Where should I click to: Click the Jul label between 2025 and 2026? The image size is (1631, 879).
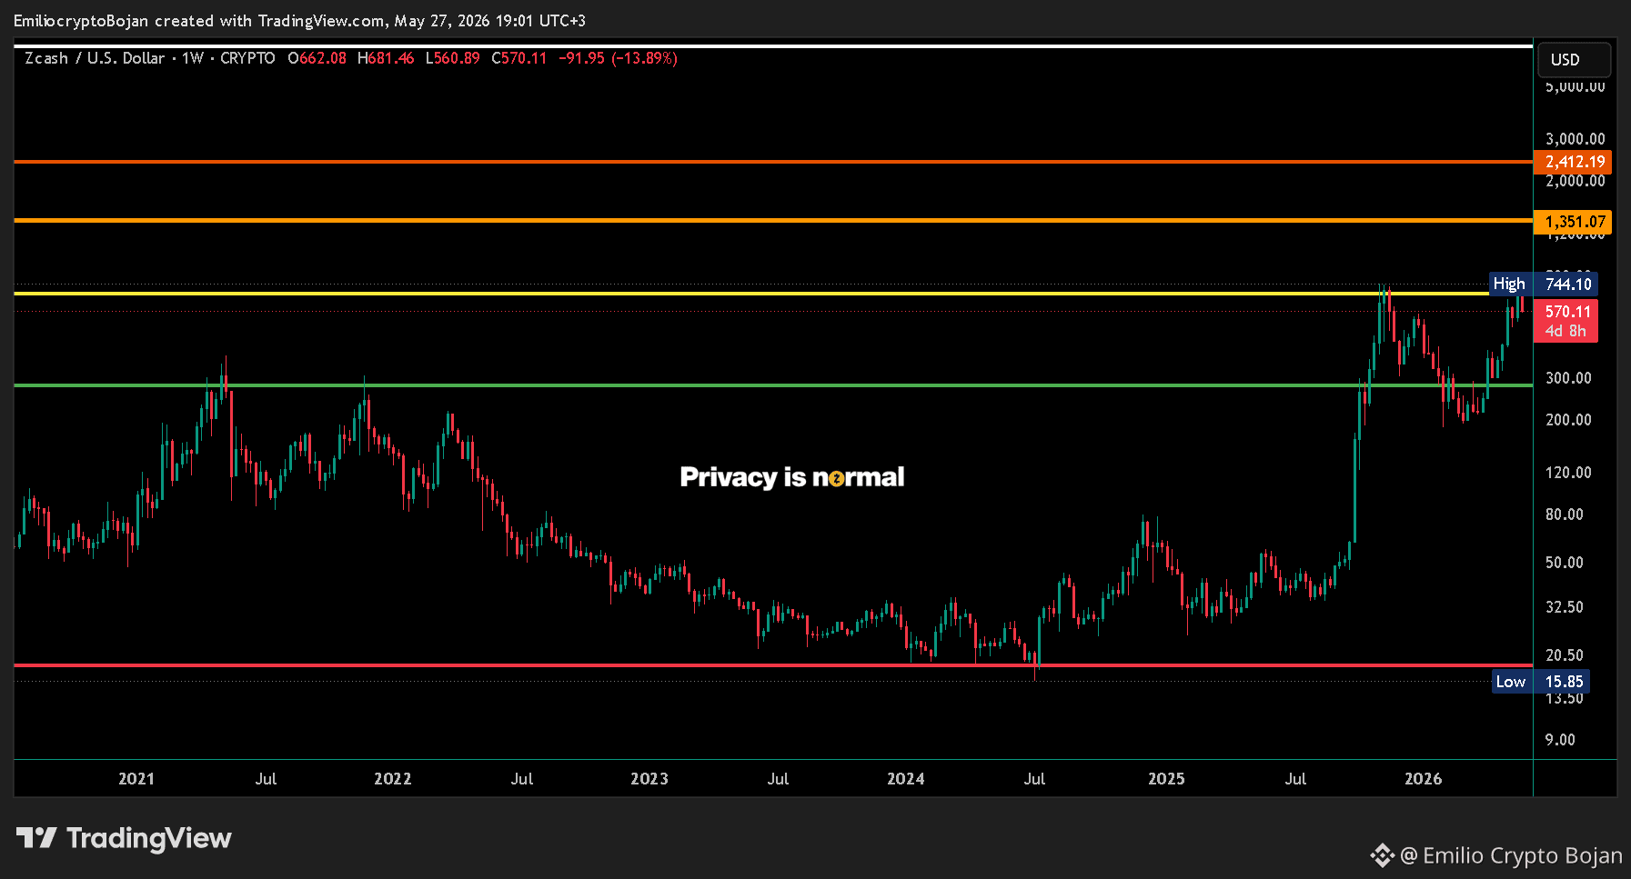pos(1295,779)
